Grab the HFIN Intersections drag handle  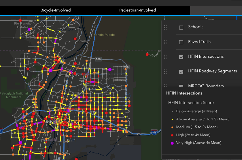click(x=165, y=57)
